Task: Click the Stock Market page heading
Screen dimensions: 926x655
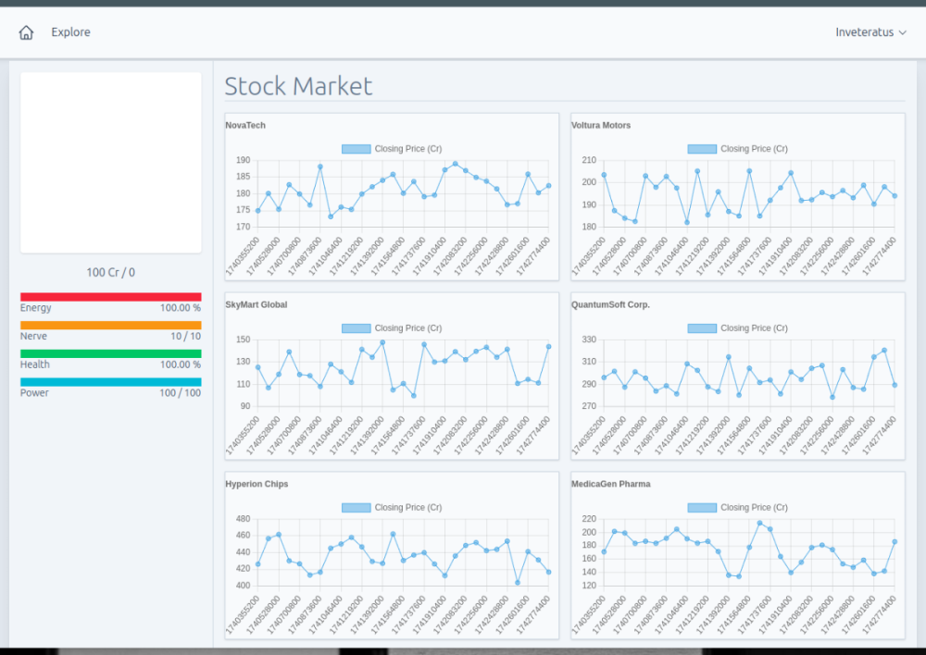Action: (298, 87)
